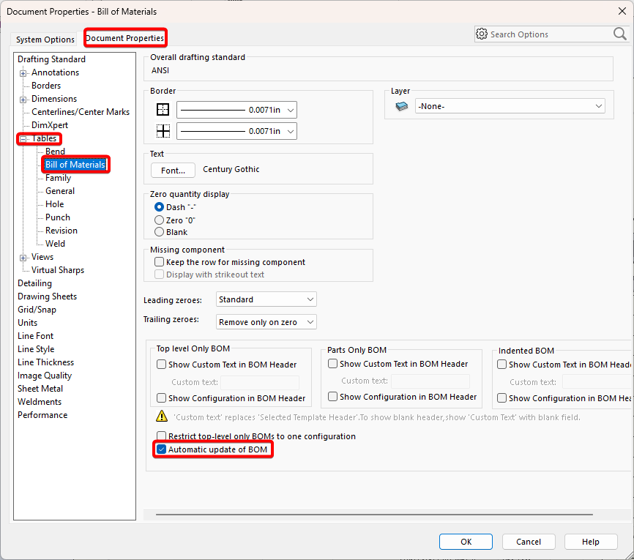
Task: Select Borders in the tree
Action: point(46,86)
